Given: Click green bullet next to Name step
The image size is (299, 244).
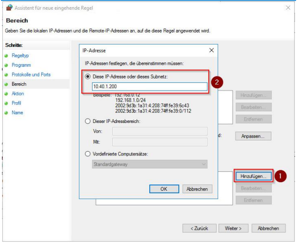Looking at the screenshot, I should click(x=7, y=113).
